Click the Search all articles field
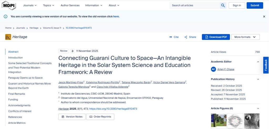This screenshot has height=129, width=269. tap(194, 5)
